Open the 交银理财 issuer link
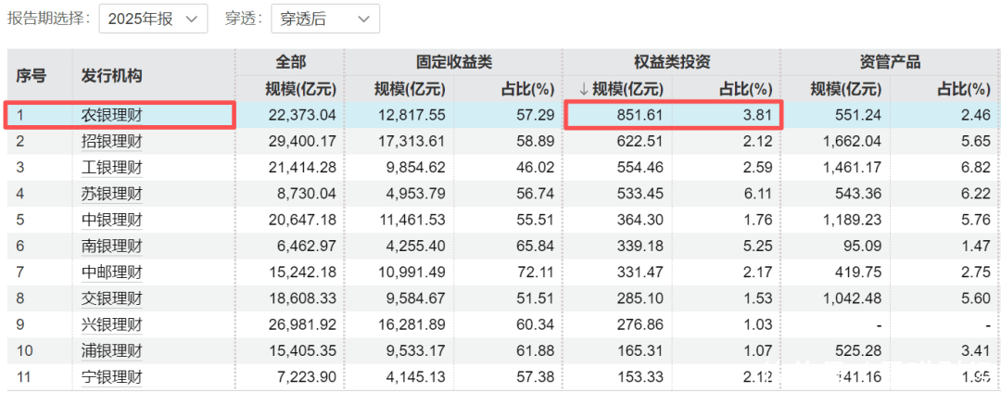 pos(112,298)
